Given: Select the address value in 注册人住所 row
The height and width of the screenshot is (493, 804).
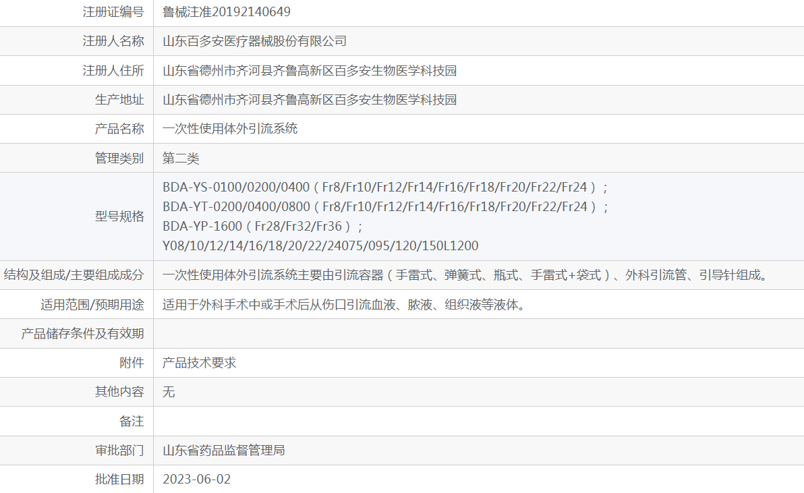Looking at the screenshot, I should click(x=310, y=70).
